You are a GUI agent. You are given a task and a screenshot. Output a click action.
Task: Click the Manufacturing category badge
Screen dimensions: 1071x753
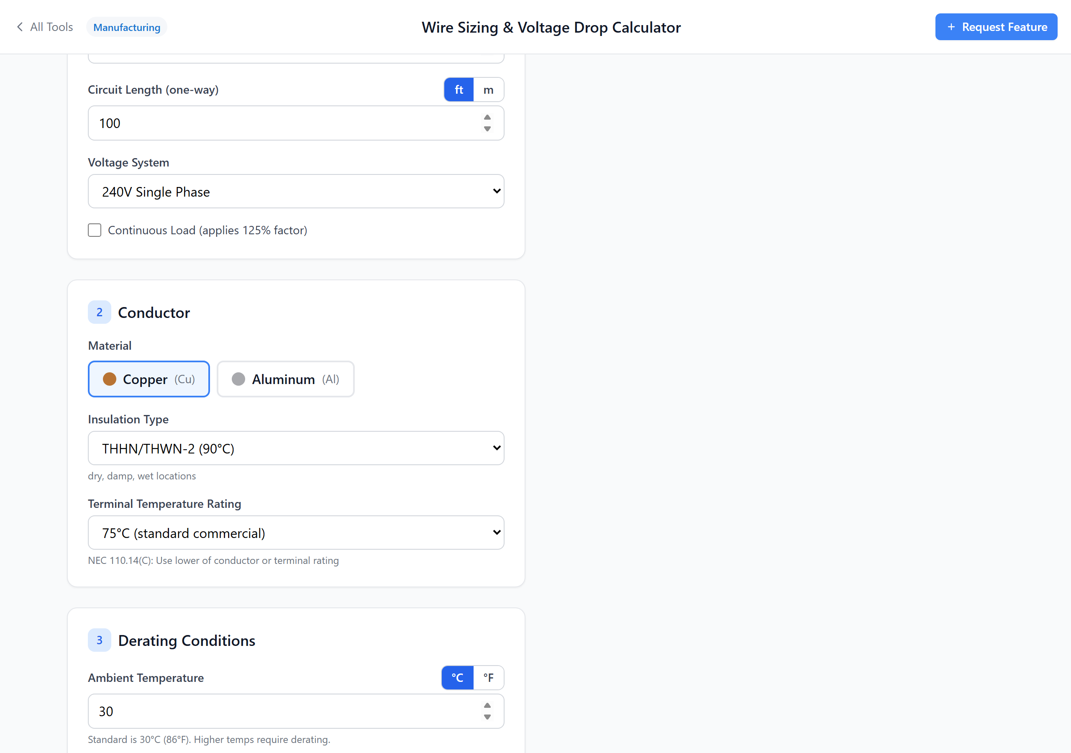click(126, 27)
